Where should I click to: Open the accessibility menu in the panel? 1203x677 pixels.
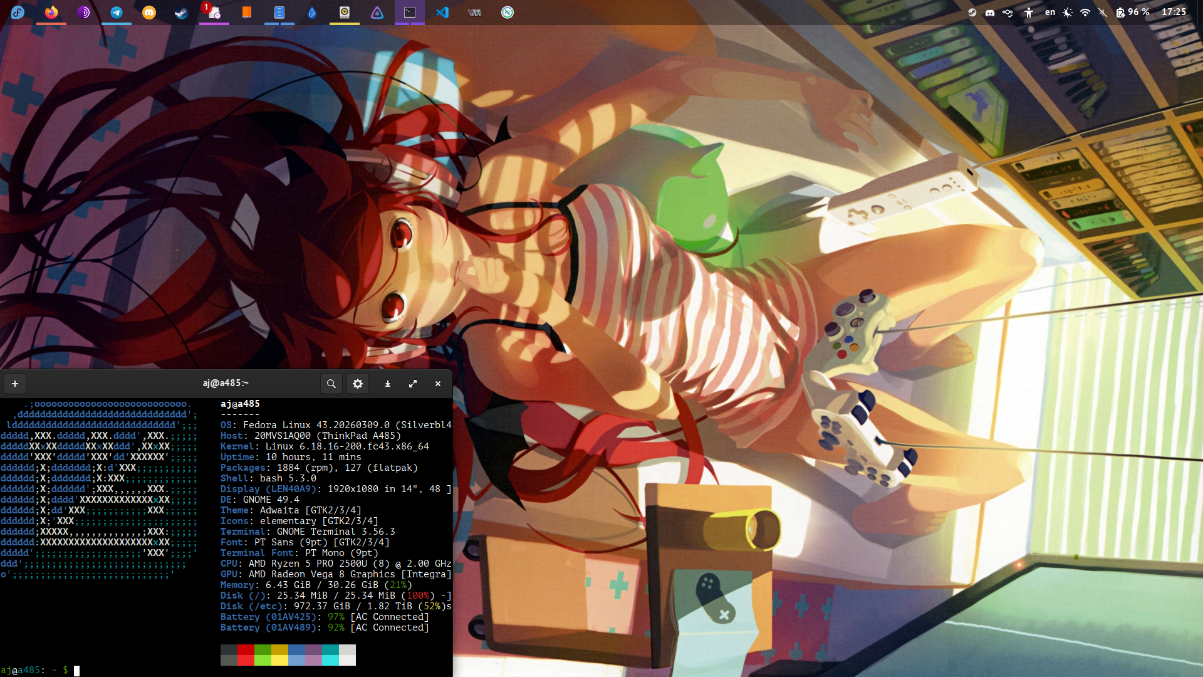tap(1029, 12)
